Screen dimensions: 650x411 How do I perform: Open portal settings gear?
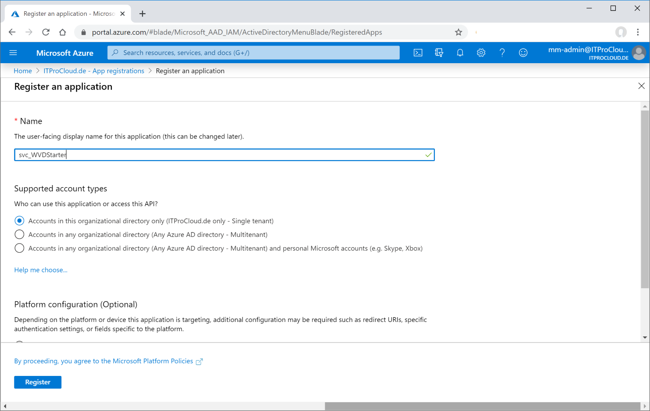coord(481,53)
